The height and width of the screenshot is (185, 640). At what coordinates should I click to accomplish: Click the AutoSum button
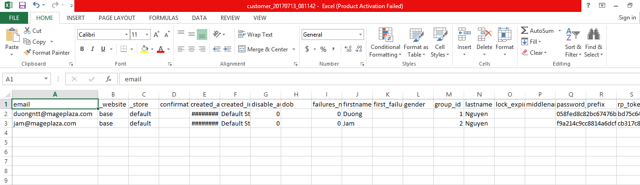click(x=538, y=30)
